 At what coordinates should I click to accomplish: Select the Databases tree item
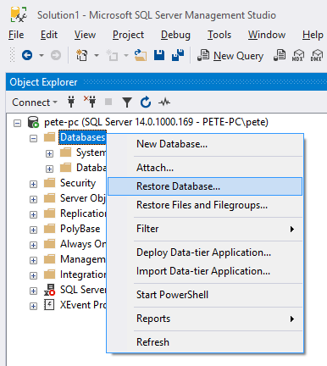click(x=82, y=137)
